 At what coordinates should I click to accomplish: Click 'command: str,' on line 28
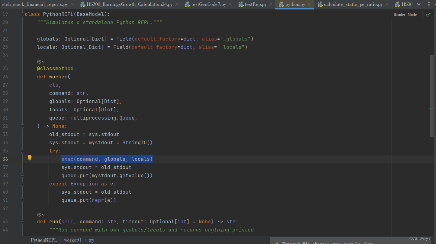click(x=69, y=93)
